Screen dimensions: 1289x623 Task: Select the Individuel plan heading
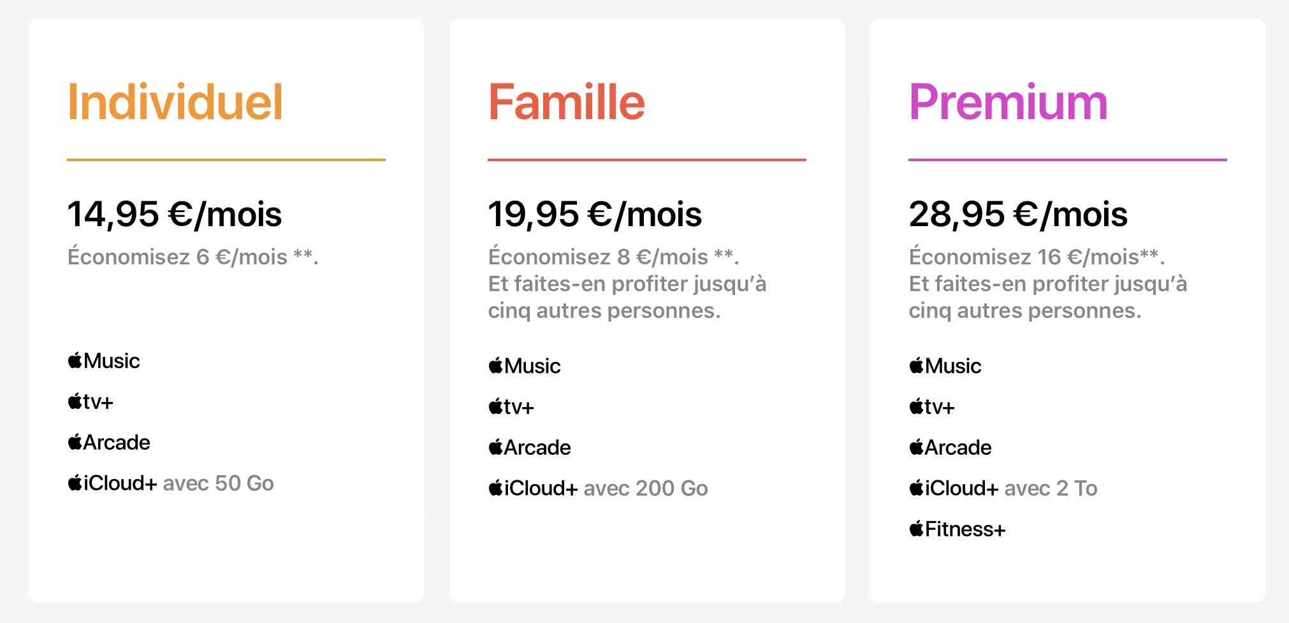pos(175,102)
